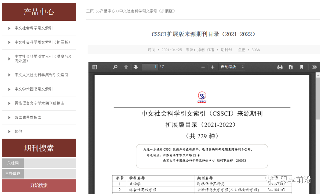
Task: Open the PDF viewer tools double-arrow menu
Action: [315, 67]
